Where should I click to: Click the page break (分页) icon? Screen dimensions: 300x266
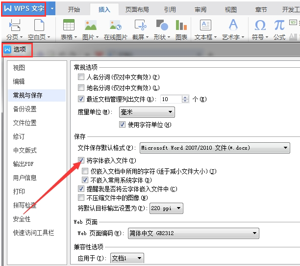(15, 25)
